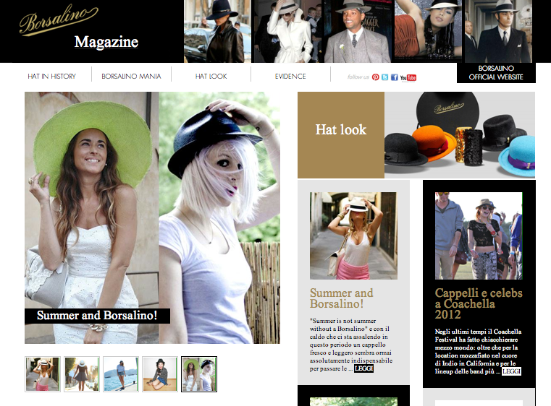Click header photo of woman in white coat
The height and width of the screenshot is (406, 551).
pos(287,31)
